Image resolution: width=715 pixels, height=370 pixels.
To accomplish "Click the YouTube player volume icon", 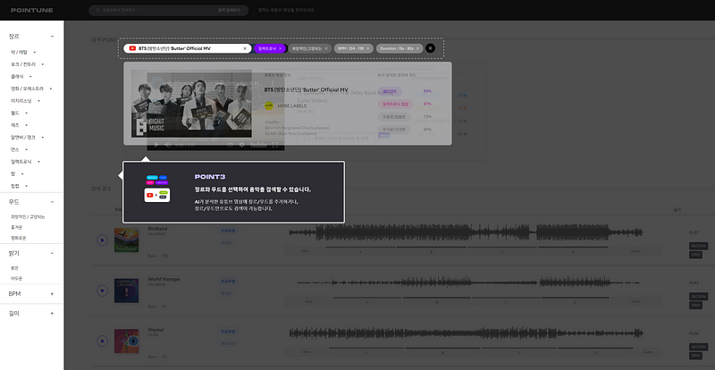I will click(x=168, y=145).
